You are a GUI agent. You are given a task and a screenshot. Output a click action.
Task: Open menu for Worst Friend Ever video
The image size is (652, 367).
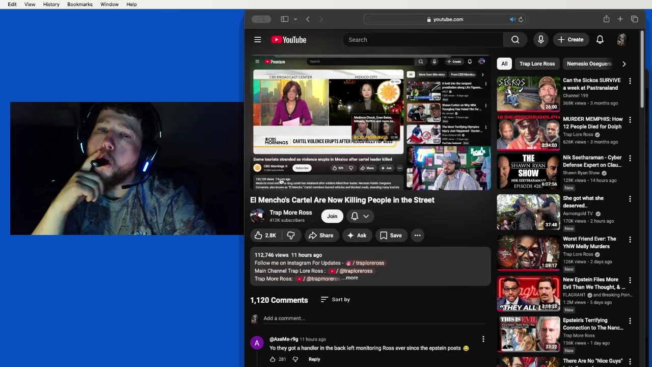(x=630, y=240)
